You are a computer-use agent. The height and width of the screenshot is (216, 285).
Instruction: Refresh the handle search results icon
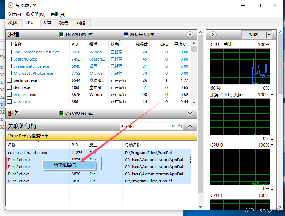coord(180,126)
